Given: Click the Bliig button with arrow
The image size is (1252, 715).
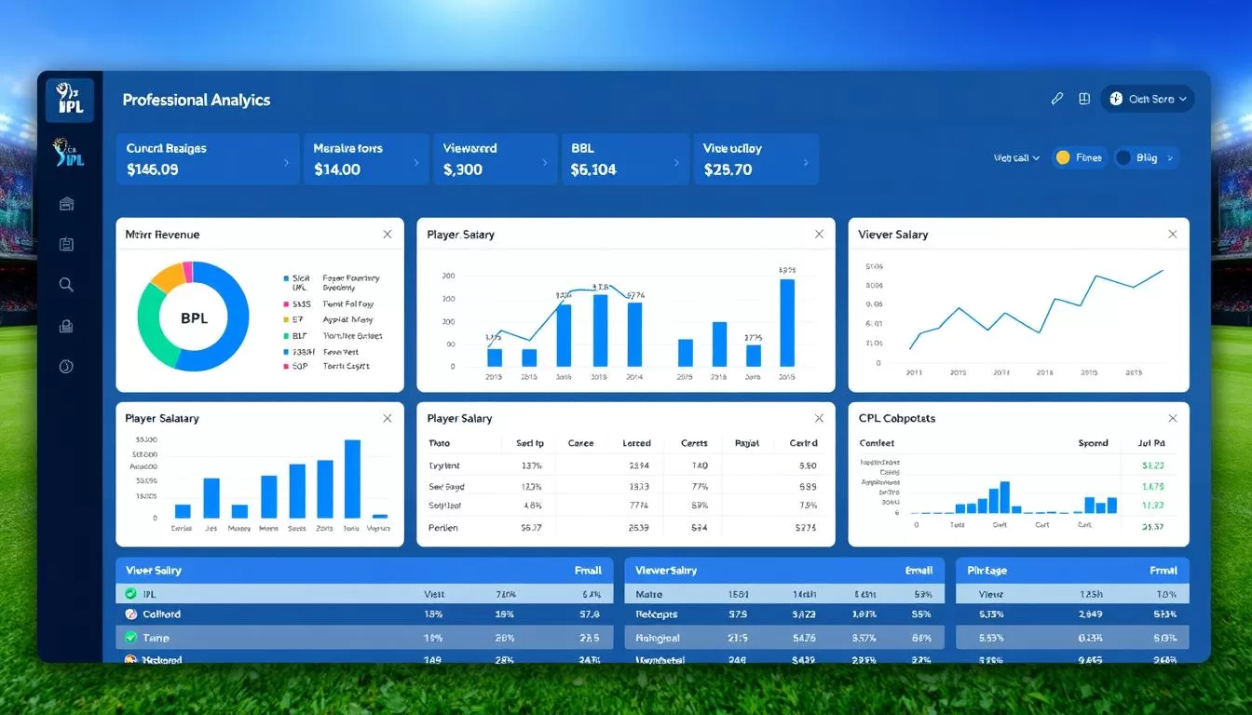Looking at the screenshot, I should click(x=1146, y=157).
